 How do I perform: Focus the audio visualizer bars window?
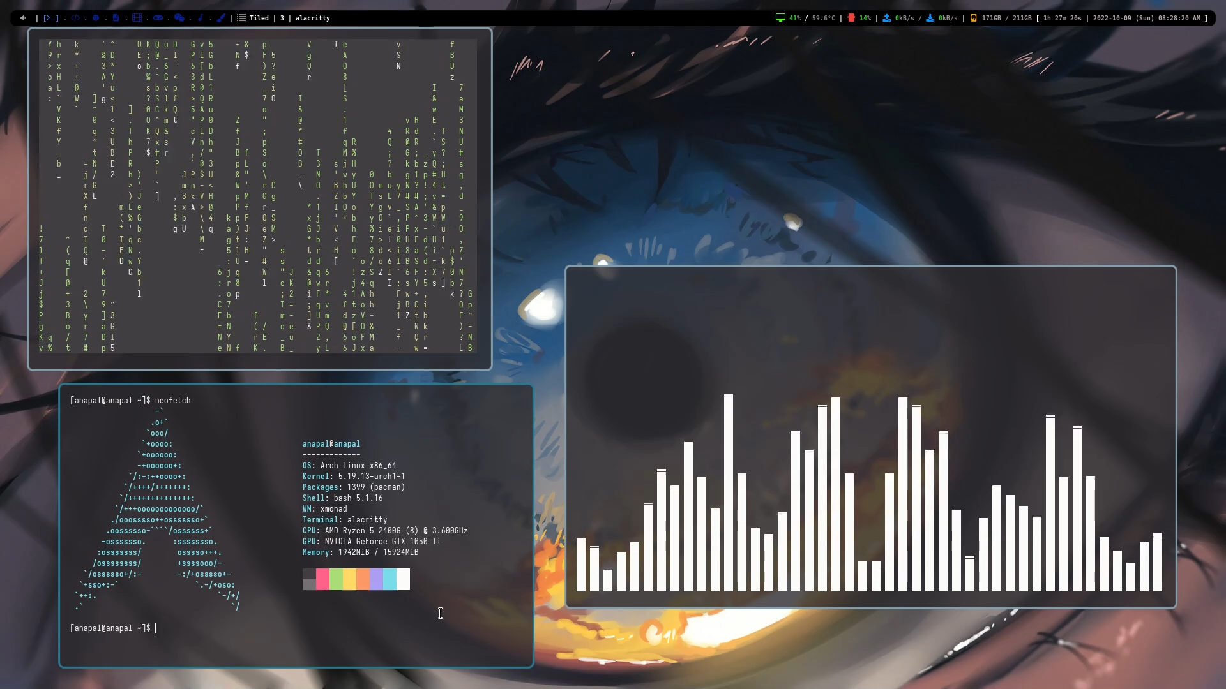tap(870, 437)
